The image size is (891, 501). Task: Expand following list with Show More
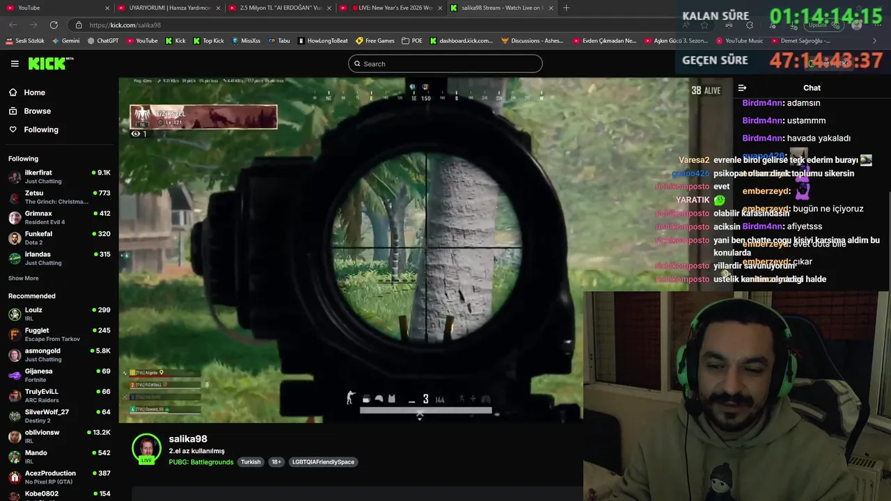23,278
